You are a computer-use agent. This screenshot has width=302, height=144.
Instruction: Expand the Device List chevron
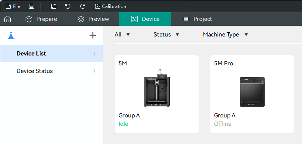pyautogui.click(x=94, y=54)
